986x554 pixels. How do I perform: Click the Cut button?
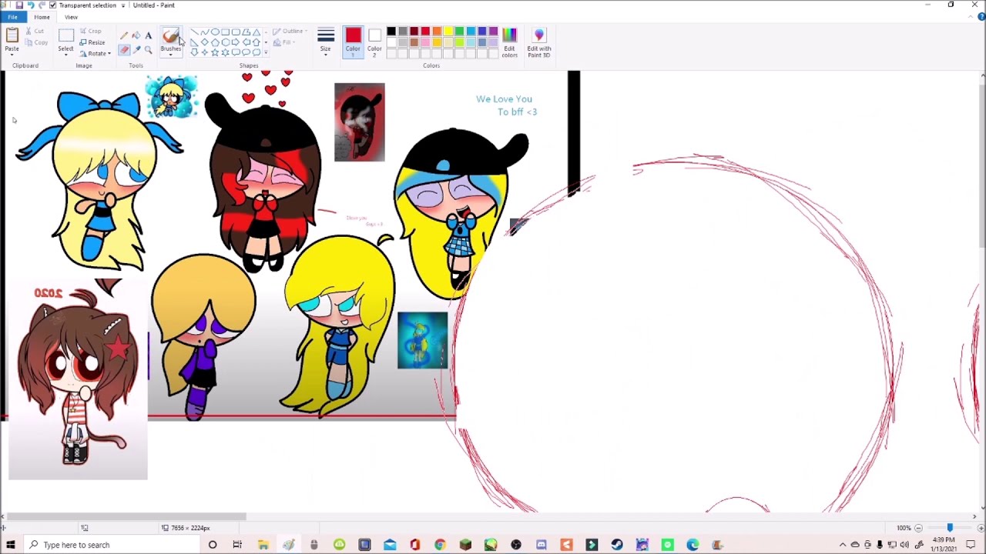point(35,31)
